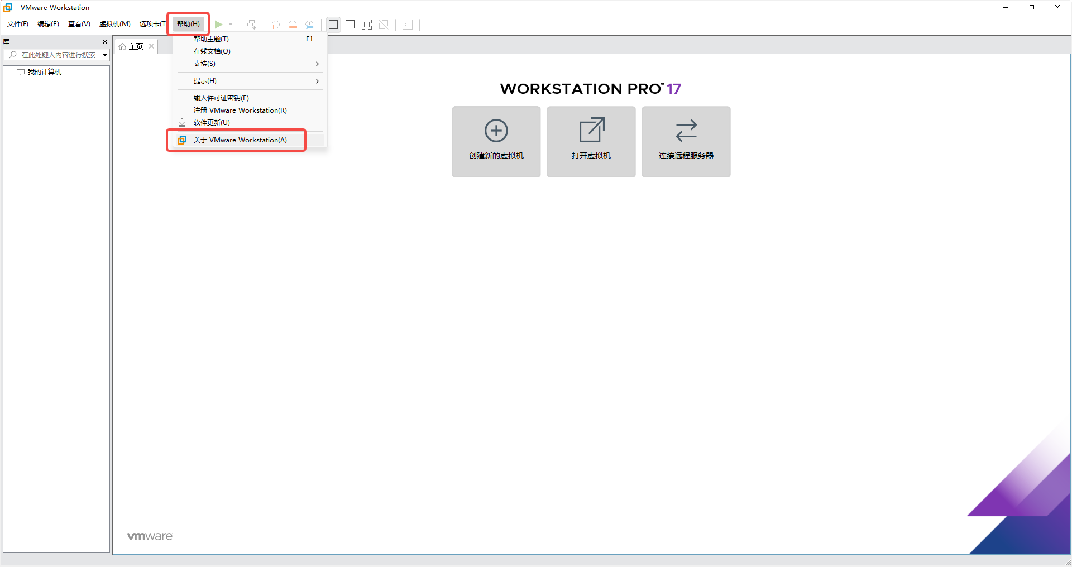Click the take snapshot toolbar icon
This screenshot has height=567, width=1072.
[x=275, y=25]
